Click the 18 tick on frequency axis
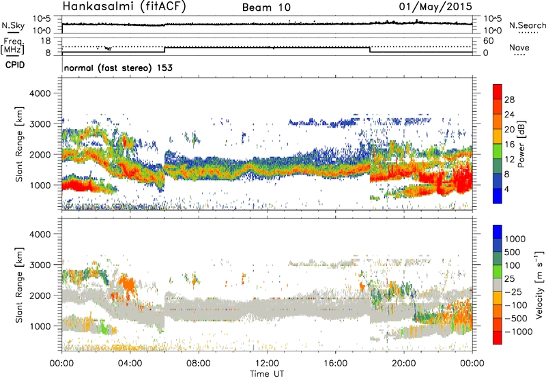Viewport: 546px width, 378px height. point(46,41)
